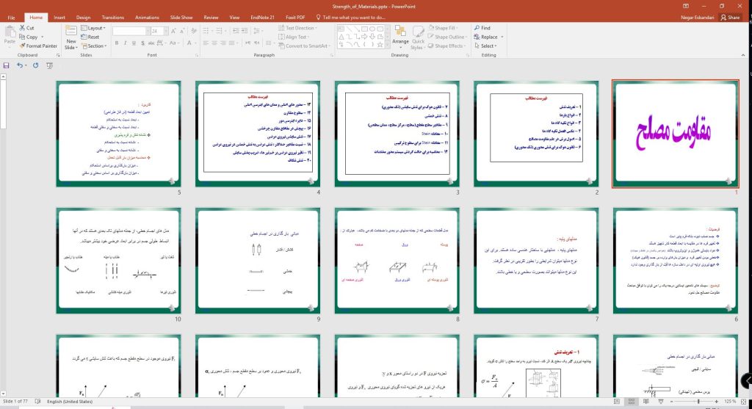This screenshot has height=409, width=752.
Task: Toggle Justify paragraph alignment
Action: pyautogui.click(x=231, y=43)
